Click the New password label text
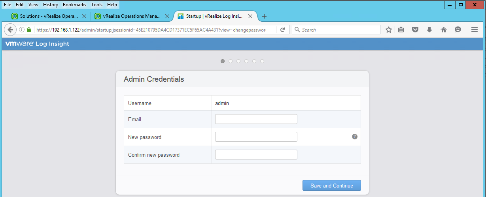The width and height of the screenshot is (486, 197). (145, 137)
